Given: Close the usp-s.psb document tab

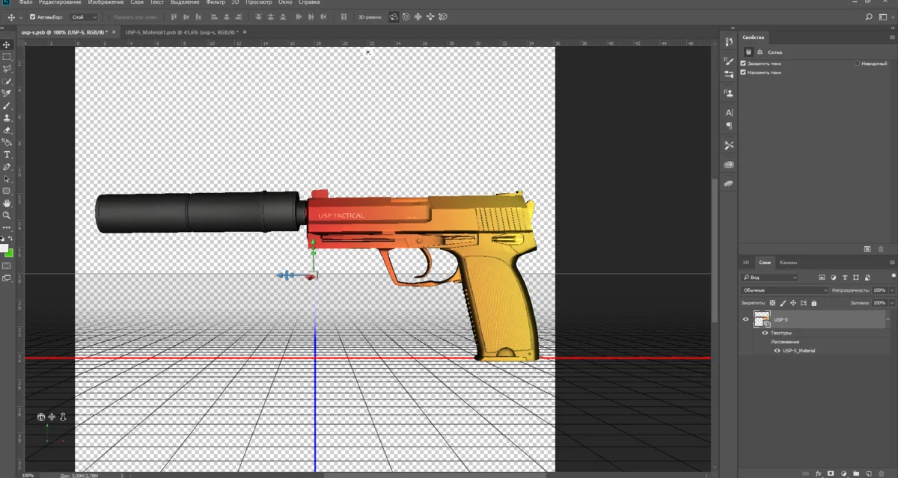Looking at the screenshot, I should 114,32.
